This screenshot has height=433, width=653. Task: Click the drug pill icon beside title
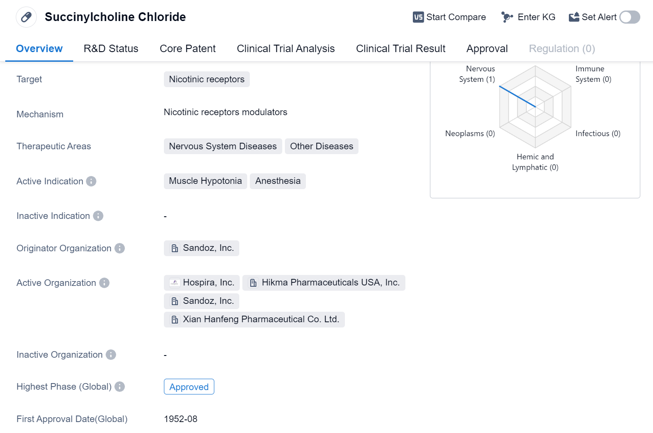26,17
